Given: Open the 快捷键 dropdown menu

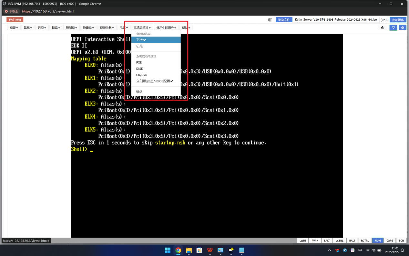Looking at the screenshot, I should point(88,28).
